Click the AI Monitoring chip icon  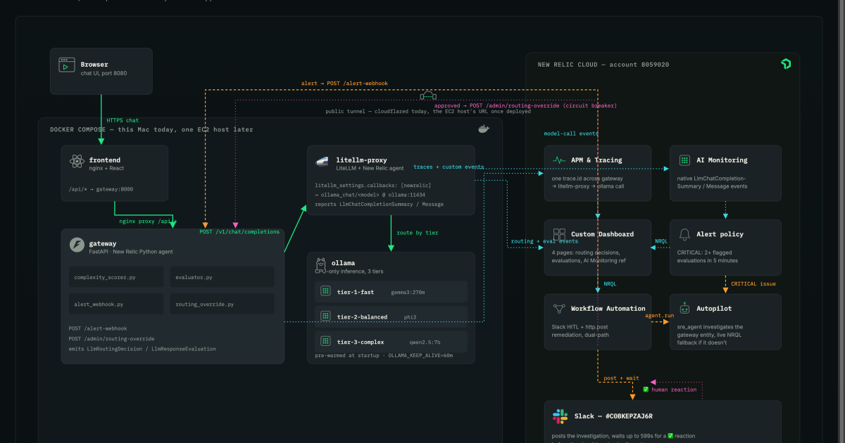pos(684,160)
